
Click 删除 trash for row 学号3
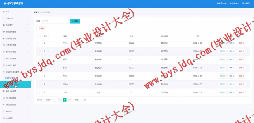[242, 59]
